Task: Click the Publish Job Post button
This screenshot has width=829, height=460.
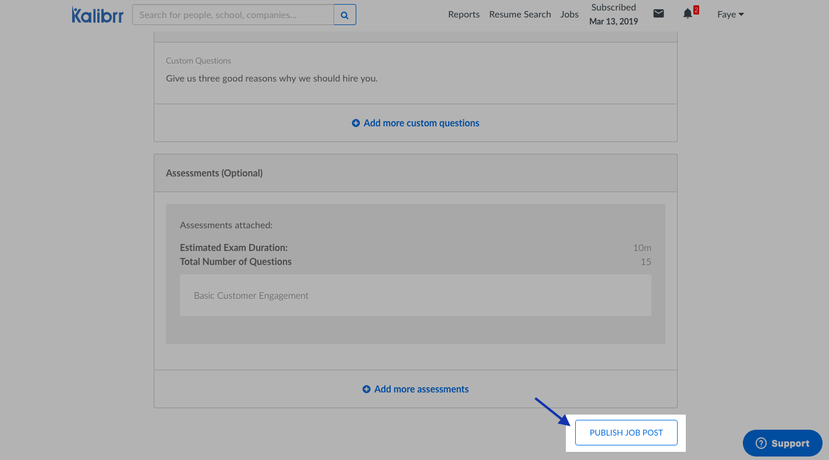Action: pyautogui.click(x=626, y=433)
